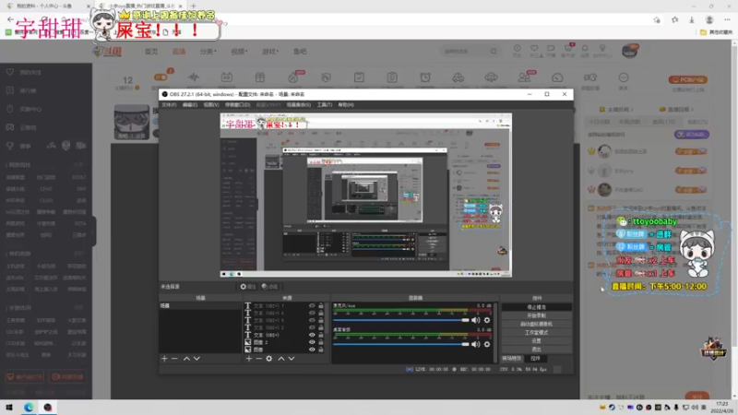
Task: Mute the 麦克风/Aux speaker icon
Action: (x=476, y=320)
